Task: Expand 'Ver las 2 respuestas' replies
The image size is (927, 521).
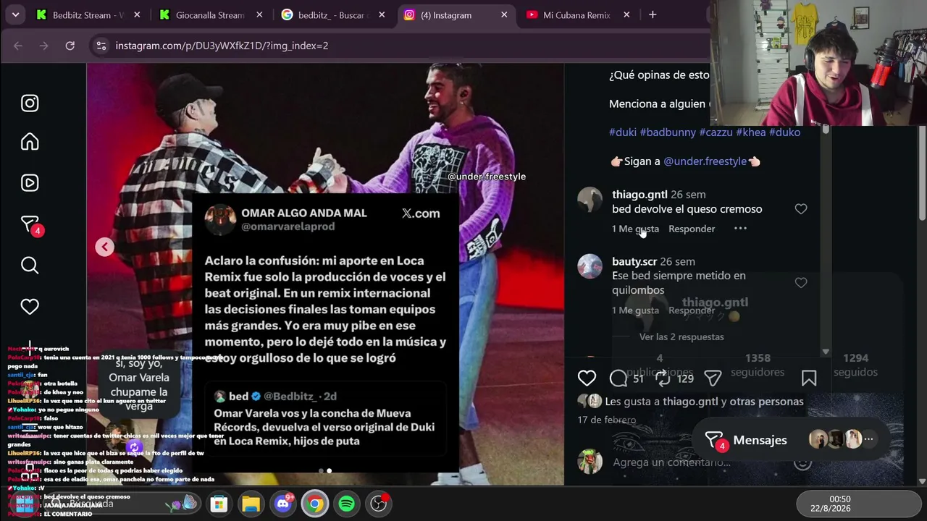Action: (681, 336)
